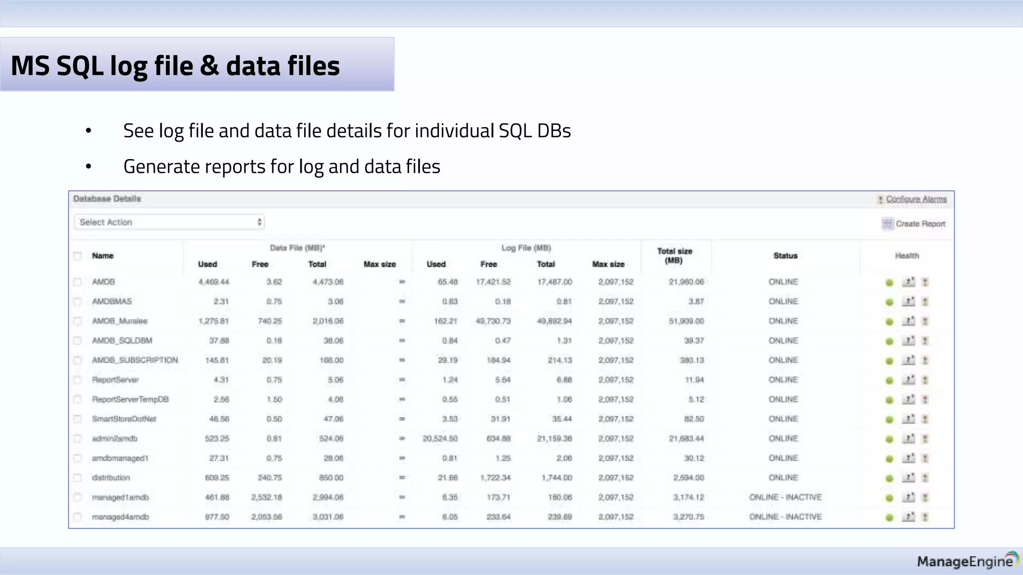Click the alarm configuration icon for admin2amdb
This screenshot has height=575, width=1023.
(925, 439)
